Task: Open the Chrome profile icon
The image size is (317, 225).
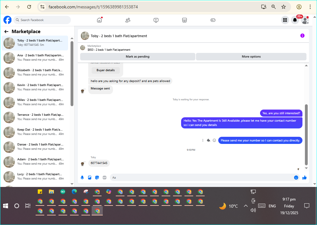Action: [299, 7]
